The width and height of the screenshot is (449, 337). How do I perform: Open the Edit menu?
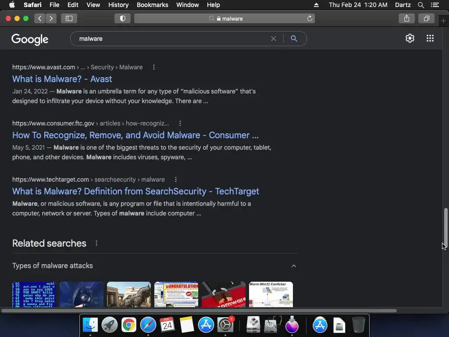[73, 5]
